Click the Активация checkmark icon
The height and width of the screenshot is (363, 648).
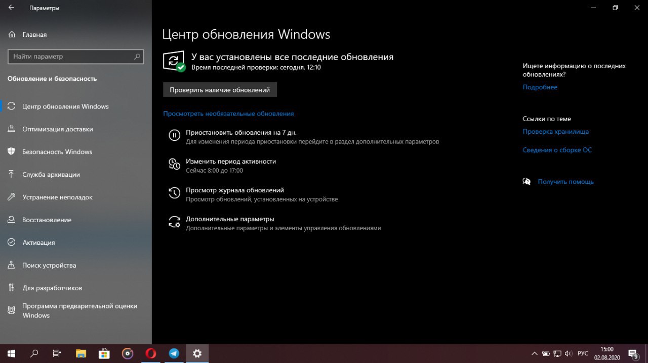[12, 243]
